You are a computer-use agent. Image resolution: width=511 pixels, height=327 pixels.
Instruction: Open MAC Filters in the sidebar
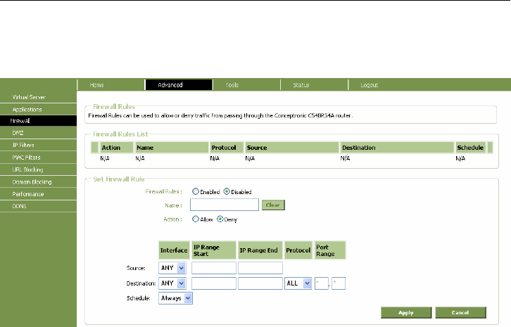25,157
